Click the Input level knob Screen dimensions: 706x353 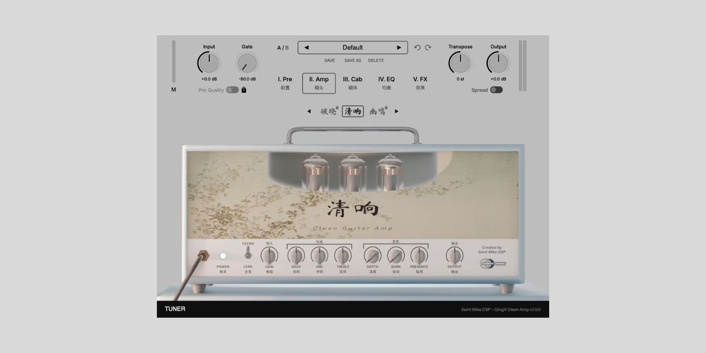coord(209,63)
